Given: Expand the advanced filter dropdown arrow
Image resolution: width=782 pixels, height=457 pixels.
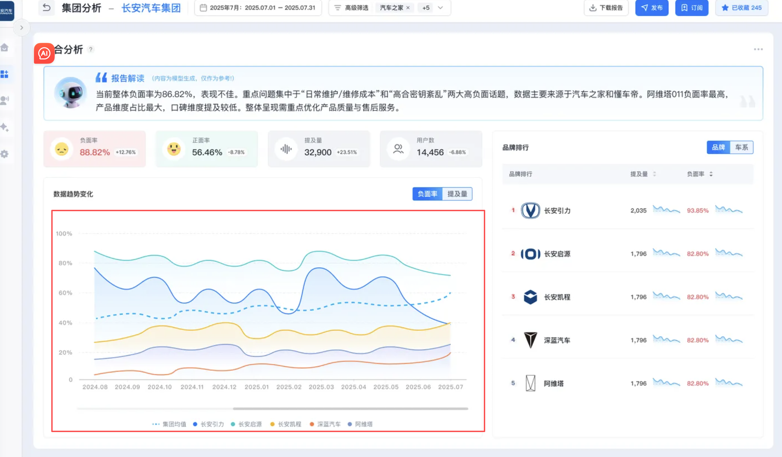Looking at the screenshot, I should point(441,8).
